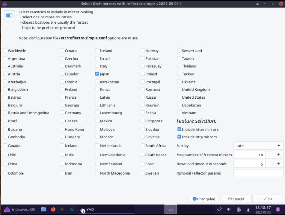The height and width of the screenshot is (215, 285).
Task: Open the EndeavourOS application menu
Action: pyautogui.click(x=19, y=209)
